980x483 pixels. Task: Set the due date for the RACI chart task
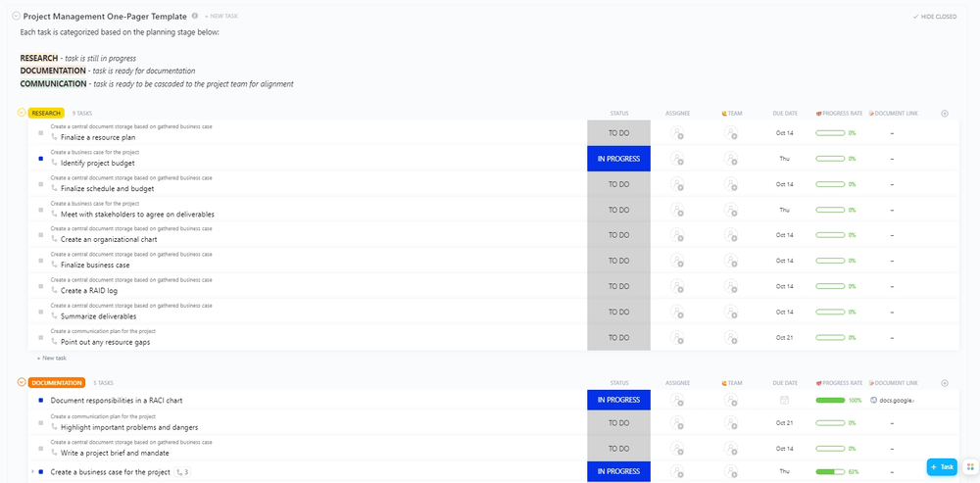(784, 400)
